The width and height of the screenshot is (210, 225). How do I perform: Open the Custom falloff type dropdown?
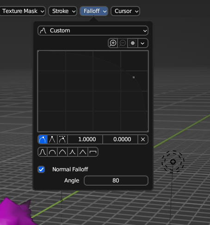(93, 31)
